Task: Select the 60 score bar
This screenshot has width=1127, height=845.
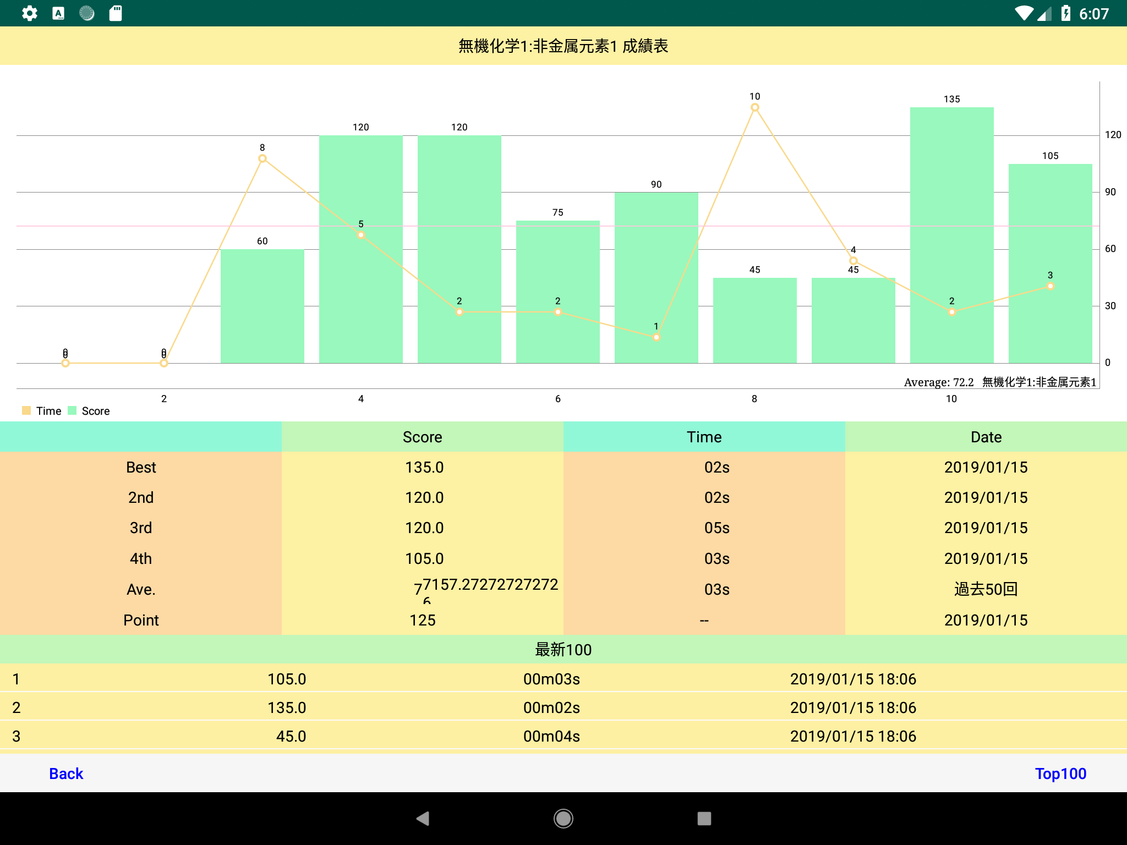Action: (x=262, y=306)
